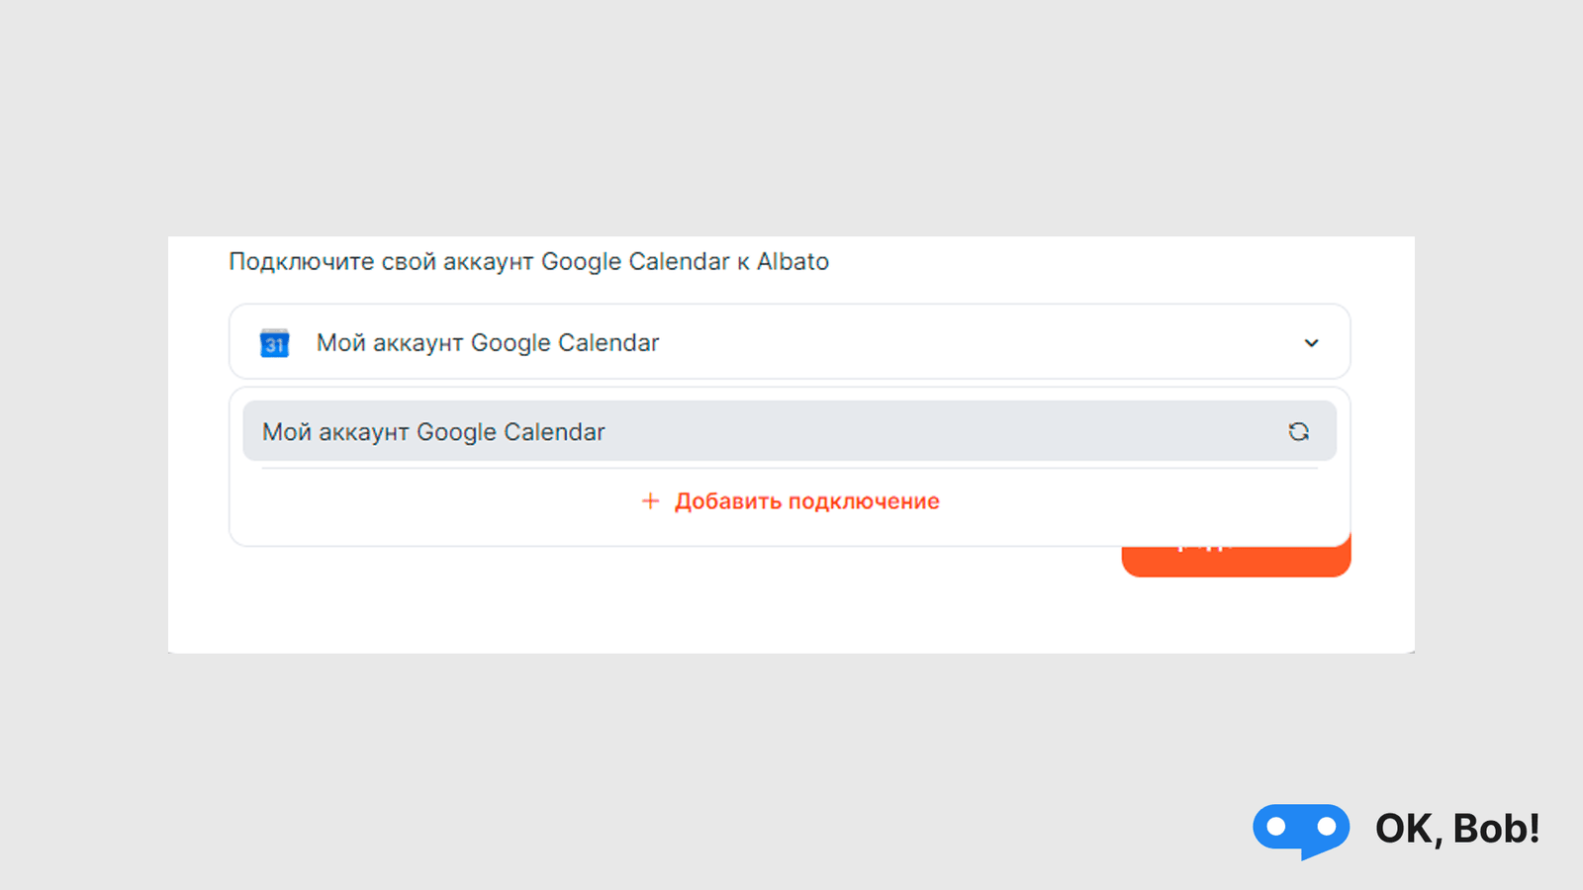The image size is (1583, 890).
Task: Click the gray highlighted row in the dropdown list
Action: (x=790, y=431)
